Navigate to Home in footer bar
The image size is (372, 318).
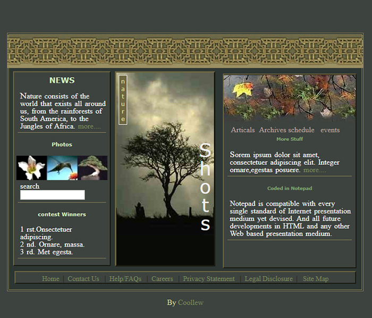(x=50, y=279)
